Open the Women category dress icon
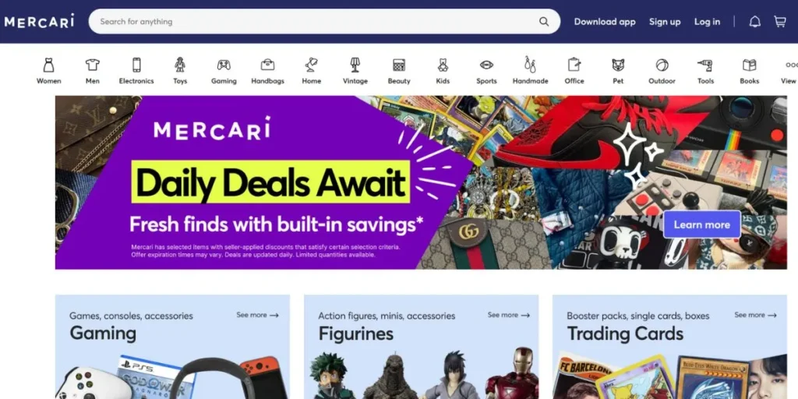This screenshot has height=399, width=798. [x=48, y=65]
